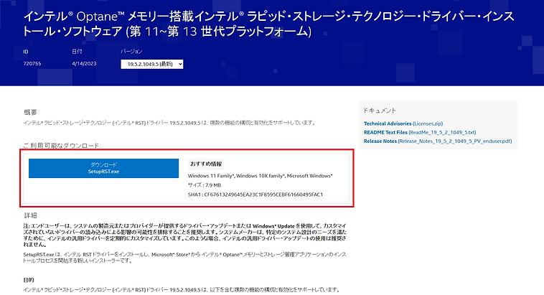Click the ドキュメント heading
544x295 pixels.
[x=380, y=111]
